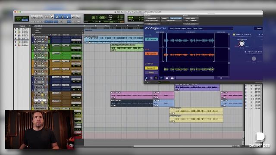Image resolution: width=276 pixels, height=155 pixels.
Task: Toggle Formant Shift in VocAlign
Action: point(245,52)
